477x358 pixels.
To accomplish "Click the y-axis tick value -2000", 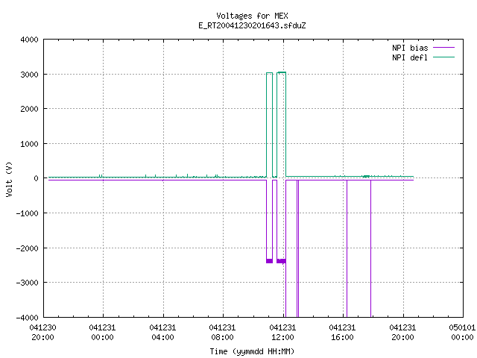I will click(28, 248).
